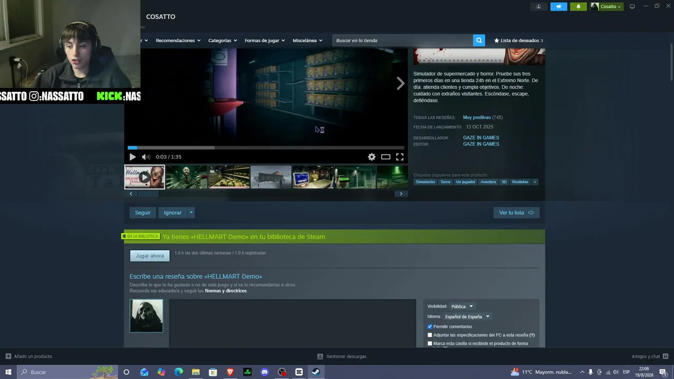The width and height of the screenshot is (674, 379).
Task: Click the store search magnifier button
Action: coord(479,41)
